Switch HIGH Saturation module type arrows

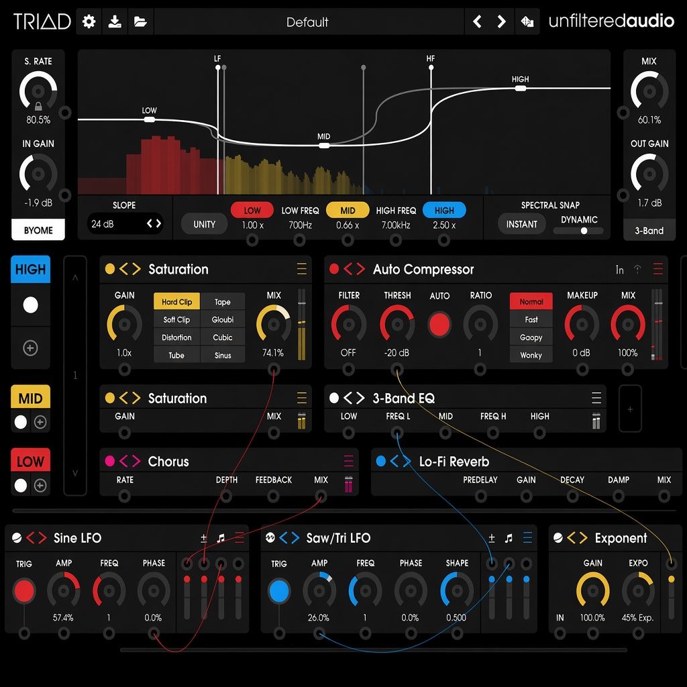(130, 268)
